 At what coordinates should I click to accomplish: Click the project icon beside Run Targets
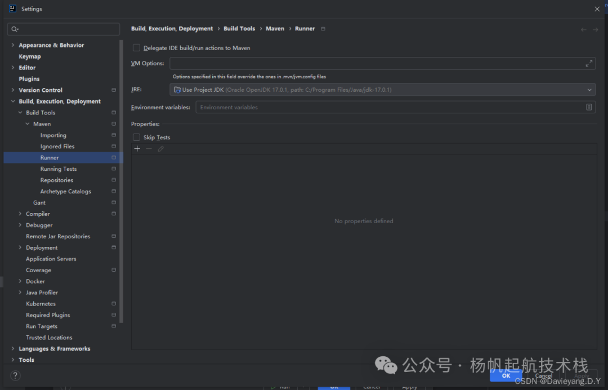[114, 326]
